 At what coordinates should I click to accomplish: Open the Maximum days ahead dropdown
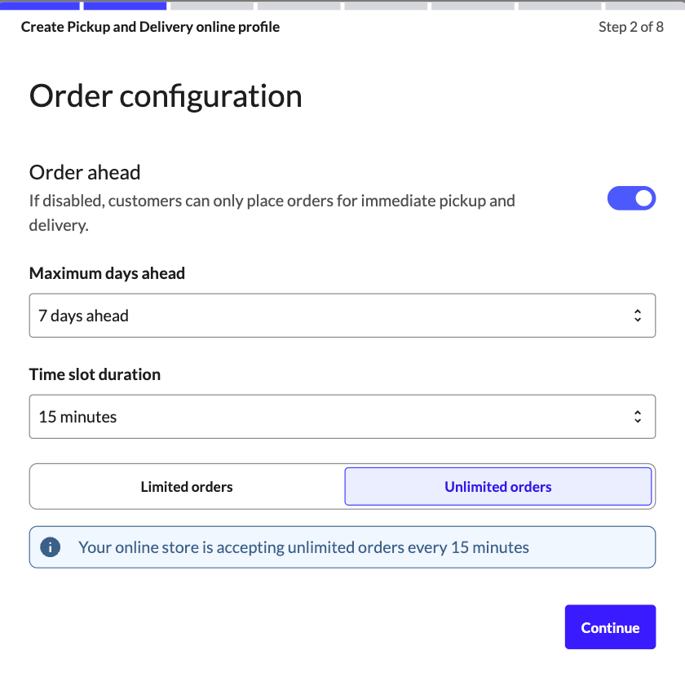point(342,315)
